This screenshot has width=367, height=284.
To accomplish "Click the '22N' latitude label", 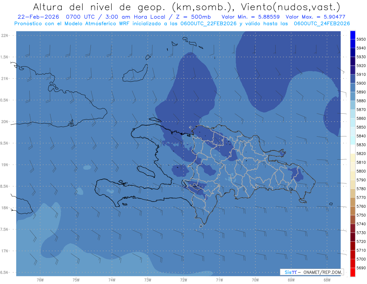I will (5, 36).
